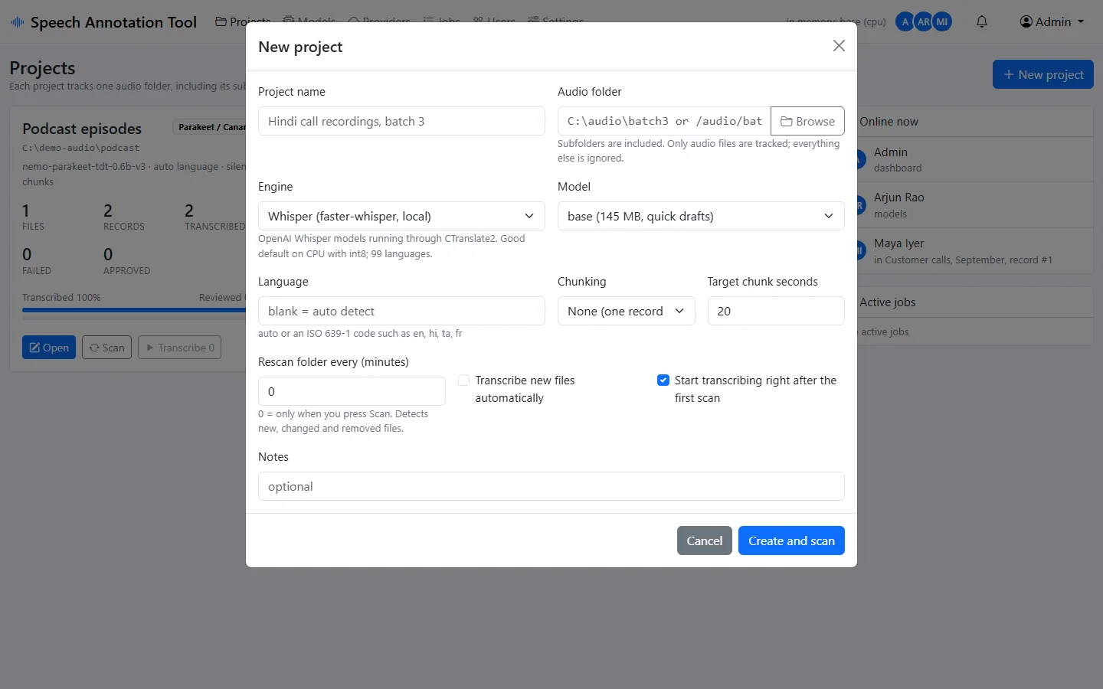Uncheck Start transcribing right after first scan
The image size is (1103, 689).
click(x=663, y=380)
